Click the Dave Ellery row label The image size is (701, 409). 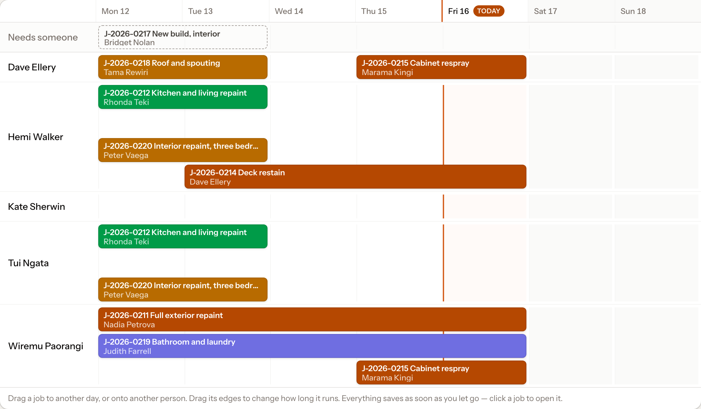pos(32,67)
